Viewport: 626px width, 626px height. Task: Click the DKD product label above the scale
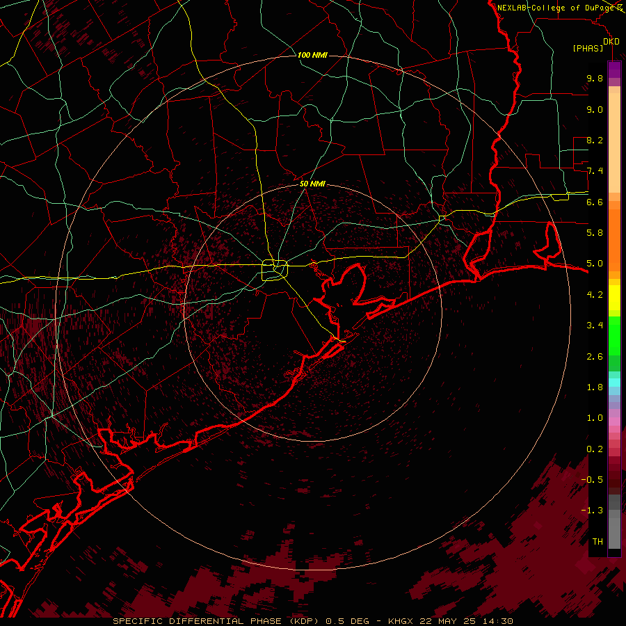pos(611,41)
